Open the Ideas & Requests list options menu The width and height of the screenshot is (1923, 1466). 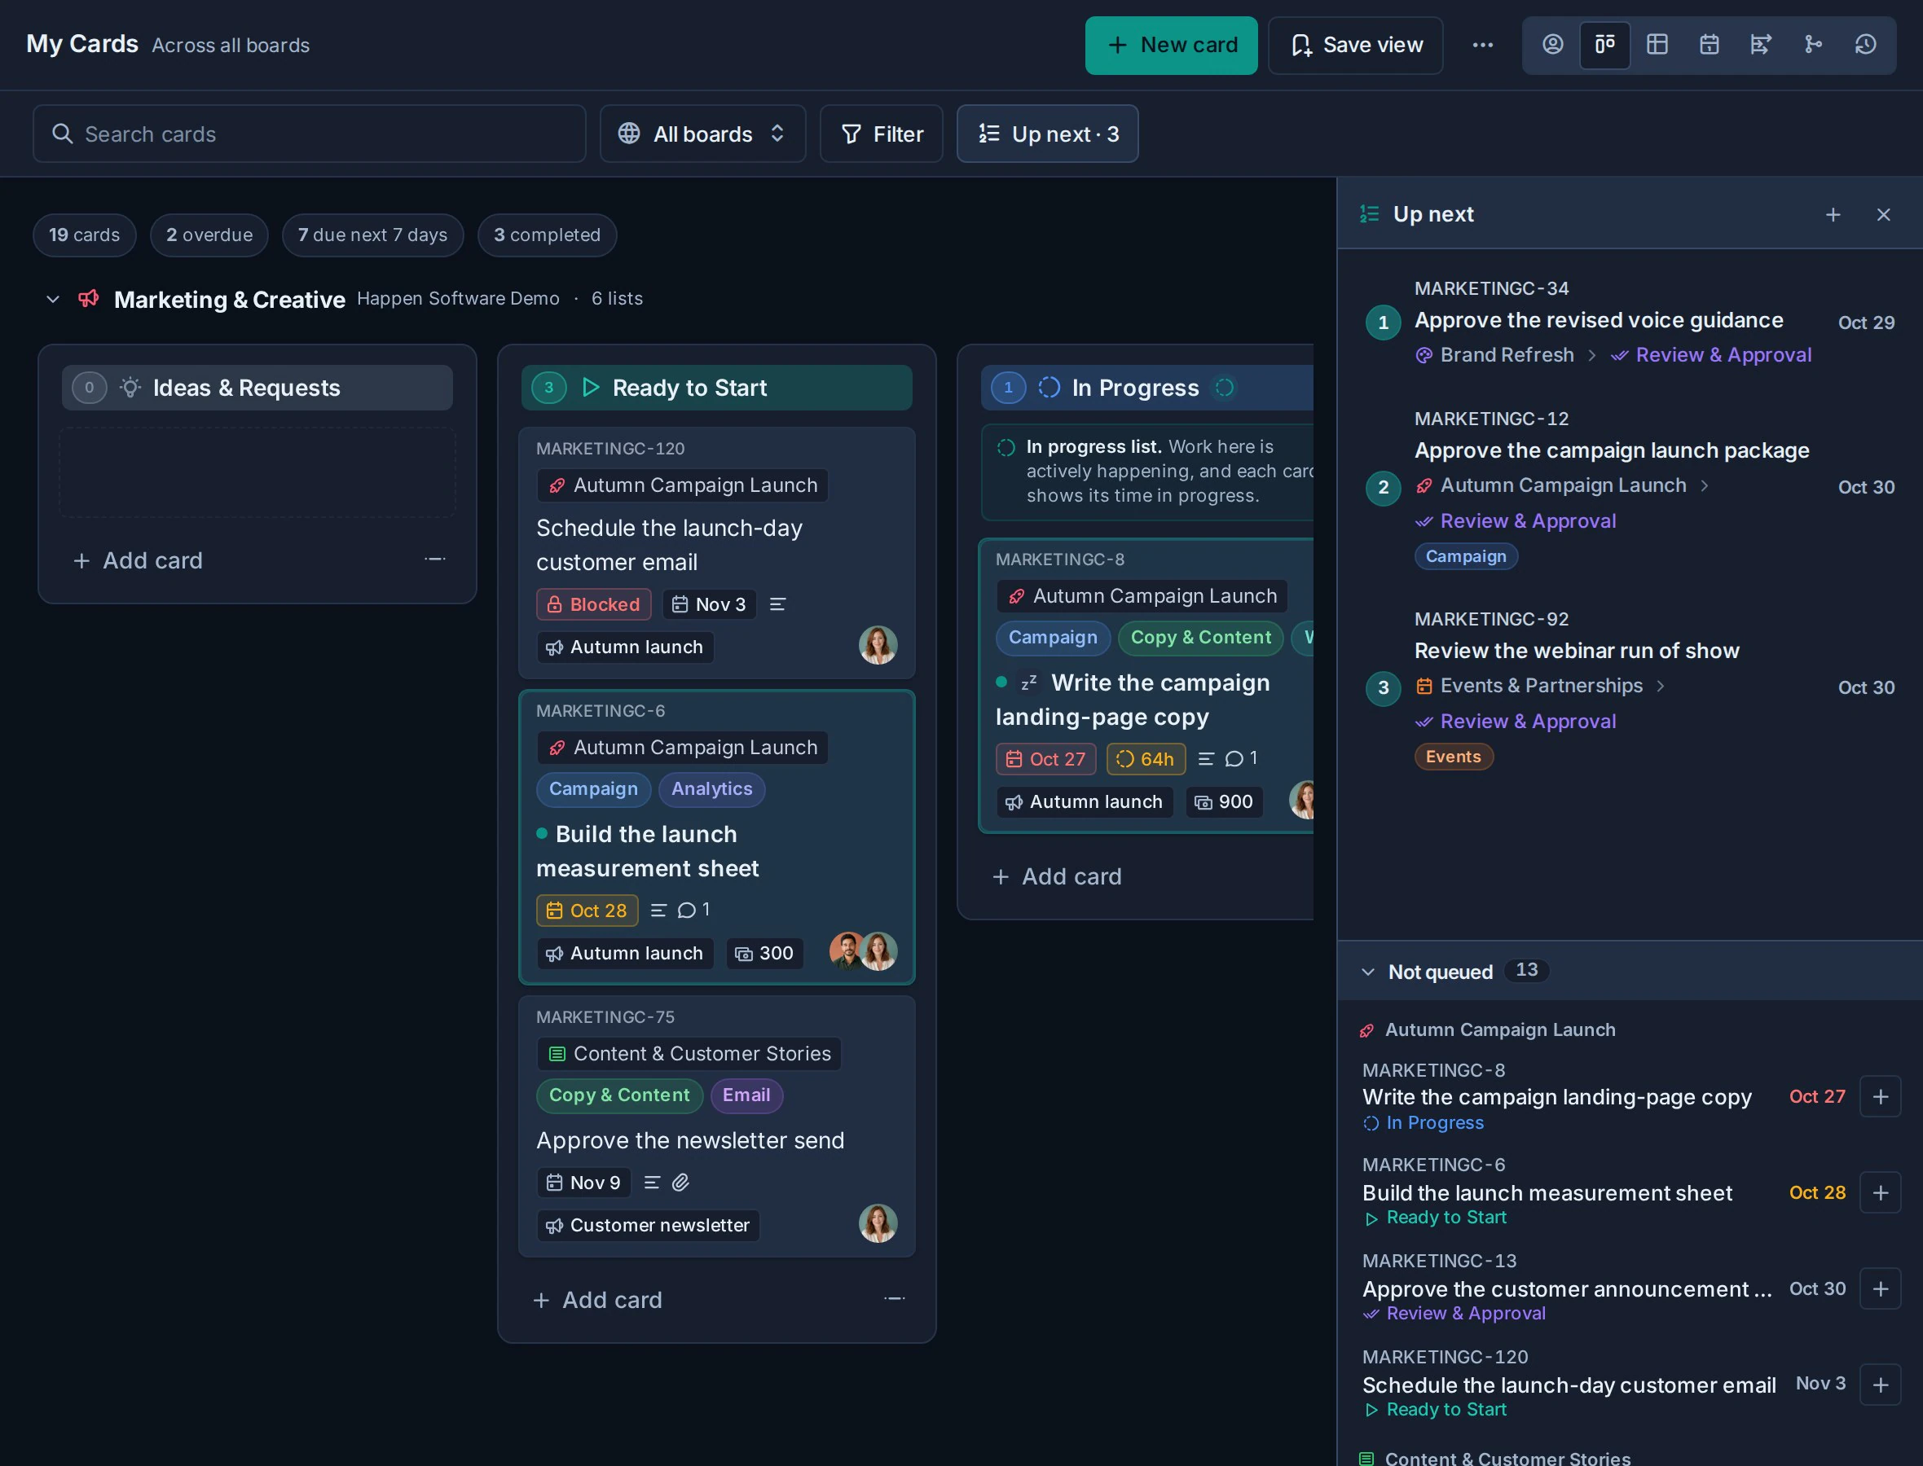click(434, 560)
